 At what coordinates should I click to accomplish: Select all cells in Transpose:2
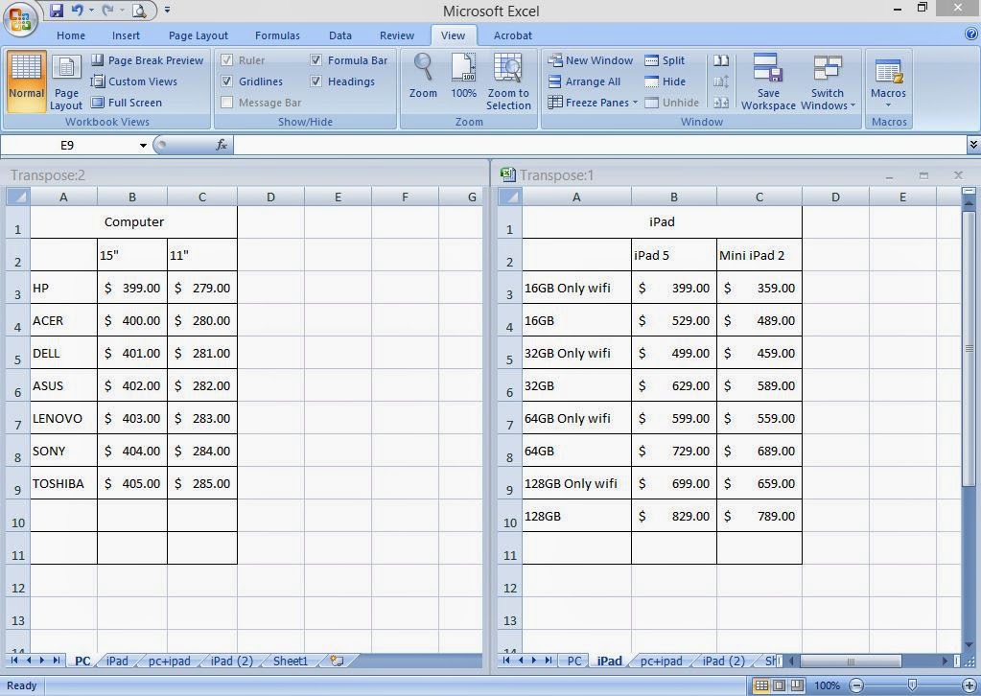point(17,197)
